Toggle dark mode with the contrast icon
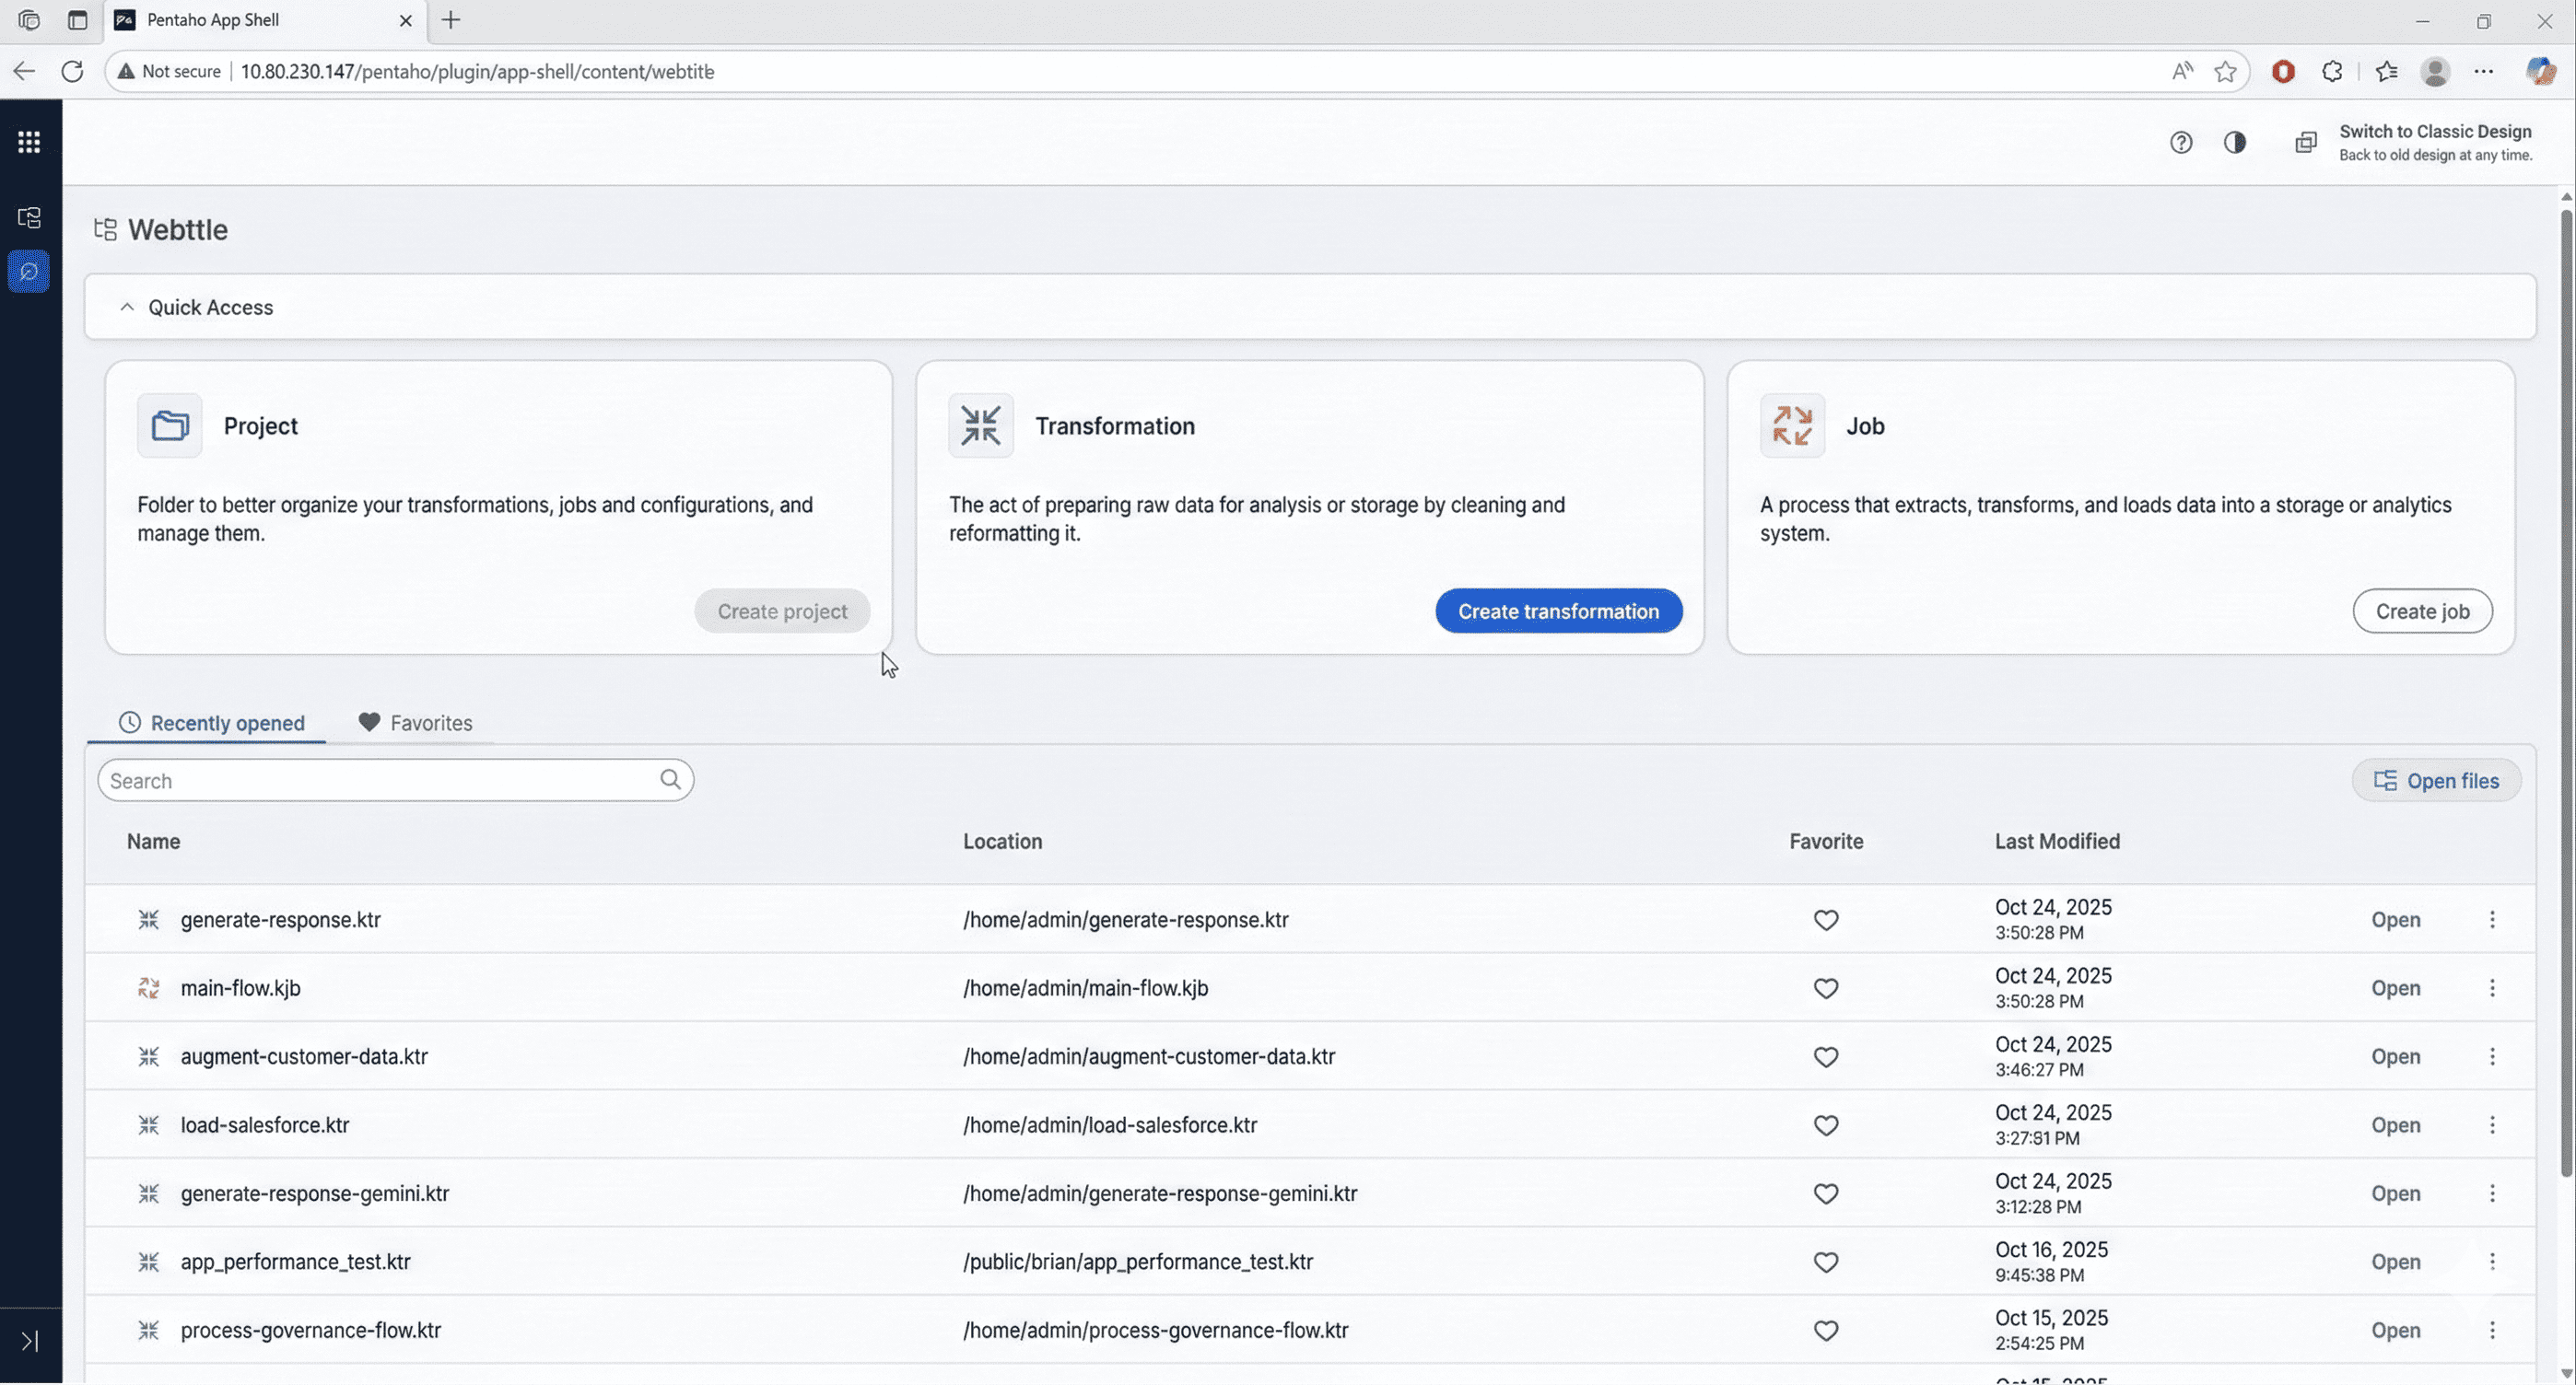 coord(2235,142)
